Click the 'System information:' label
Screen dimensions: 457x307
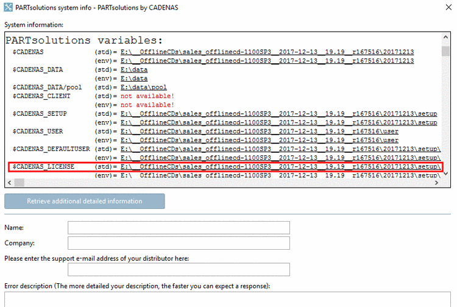(x=34, y=25)
